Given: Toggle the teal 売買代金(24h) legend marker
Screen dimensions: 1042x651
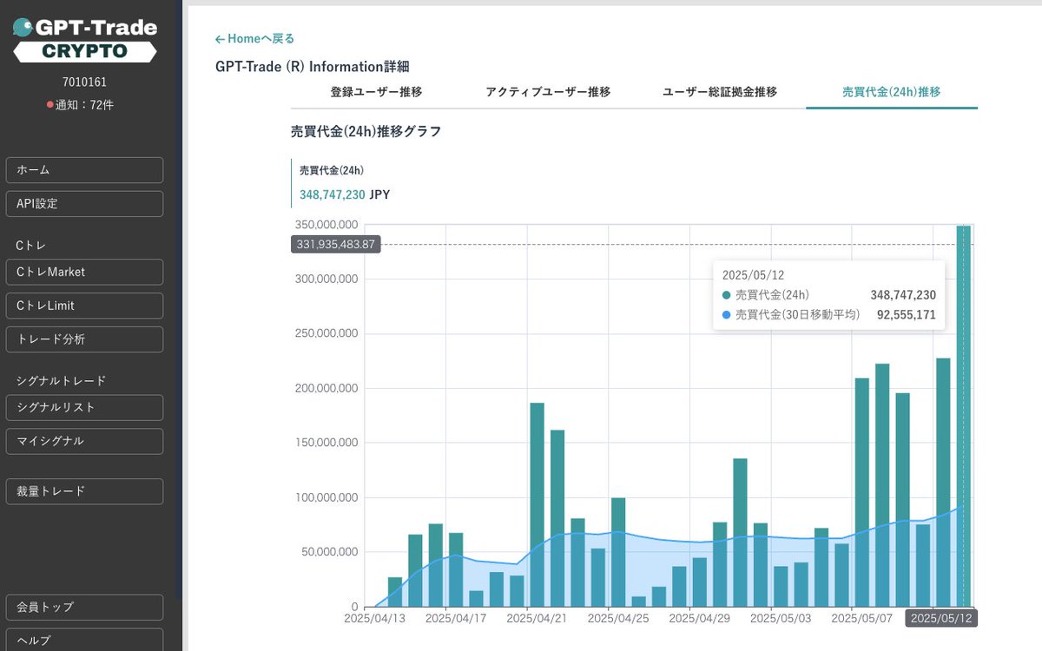Looking at the screenshot, I should click(x=729, y=294).
